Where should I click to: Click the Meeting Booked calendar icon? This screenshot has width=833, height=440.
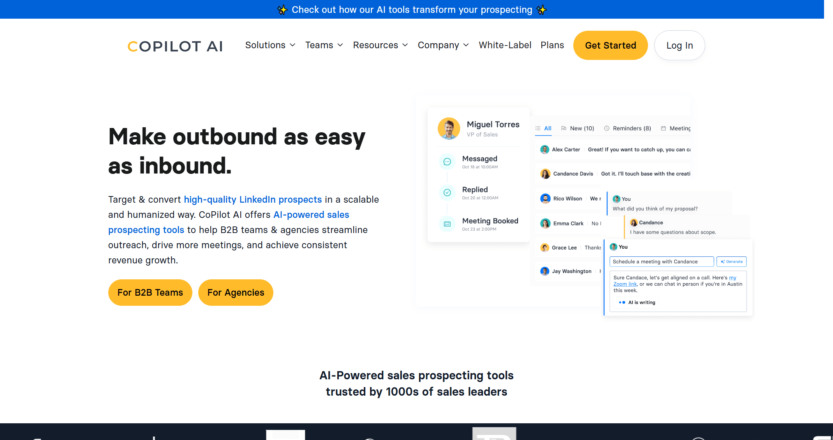[x=447, y=224]
